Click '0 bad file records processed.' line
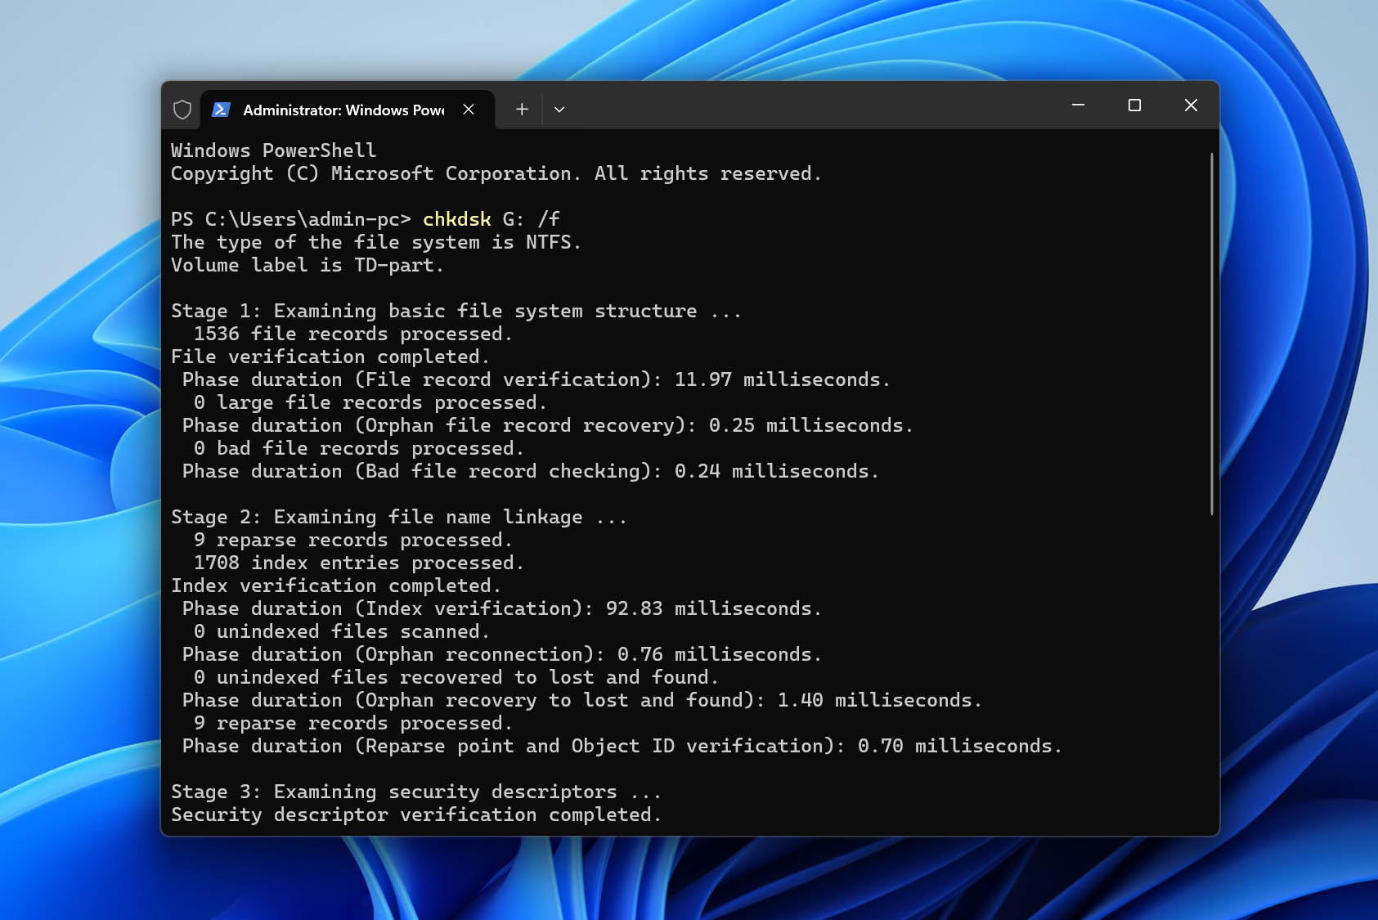Image resolution: width=1378 pixels, height=920 pixels. point(358,448)
